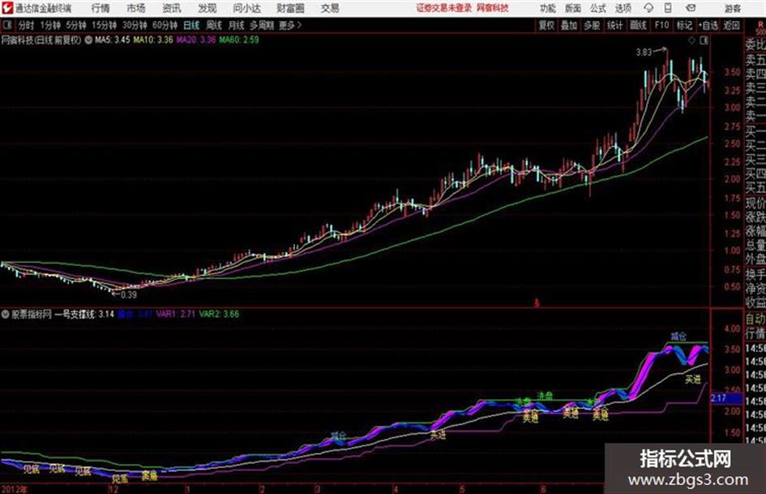Screen dimensions: 766x494
Task: Select the 日线 daily period tab
Action: click(191, 25)
